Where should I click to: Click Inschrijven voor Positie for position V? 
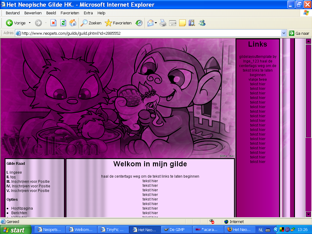[30, 191]
